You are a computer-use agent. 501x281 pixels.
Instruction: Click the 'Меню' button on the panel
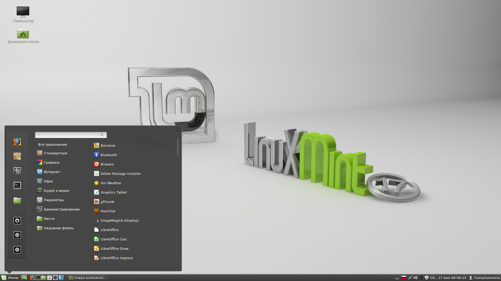(10, 278)
